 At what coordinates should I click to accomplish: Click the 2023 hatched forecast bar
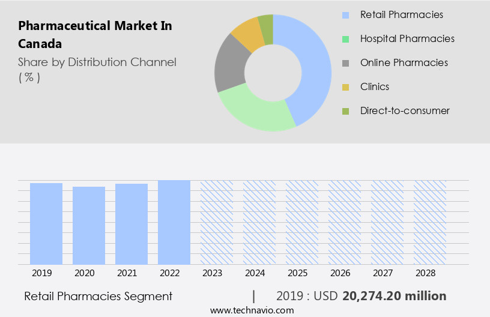pyautogui.click(x=217, y=222)
